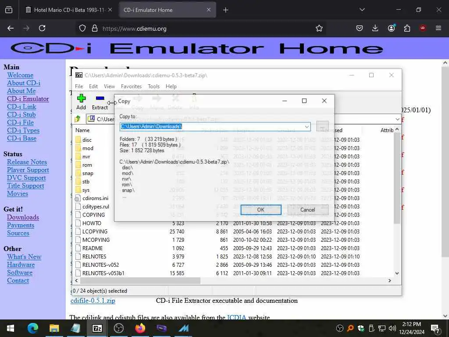Image resolution: width=449 pixels, height=337 pixels.
Task: Go up one folder level in 7-Zip
Action: pos(78,119)
